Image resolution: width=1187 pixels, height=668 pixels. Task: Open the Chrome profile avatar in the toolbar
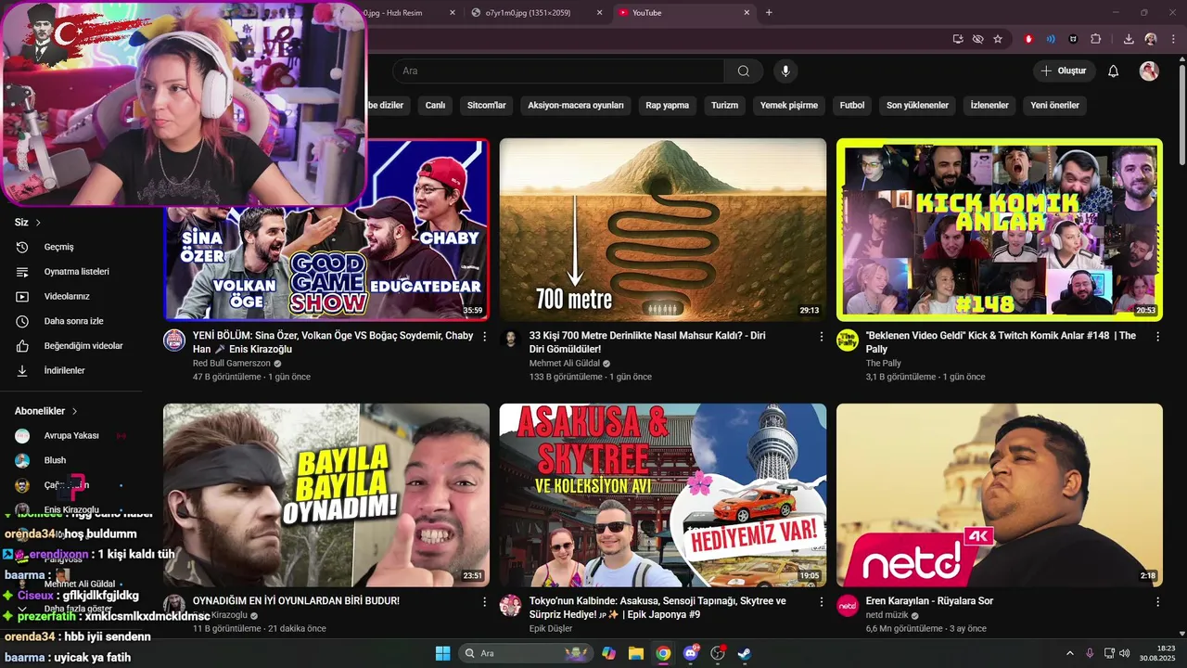point(1151,39)
